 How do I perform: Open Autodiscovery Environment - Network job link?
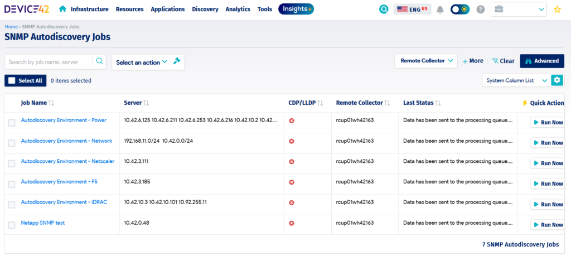click(x=67, y=141)
